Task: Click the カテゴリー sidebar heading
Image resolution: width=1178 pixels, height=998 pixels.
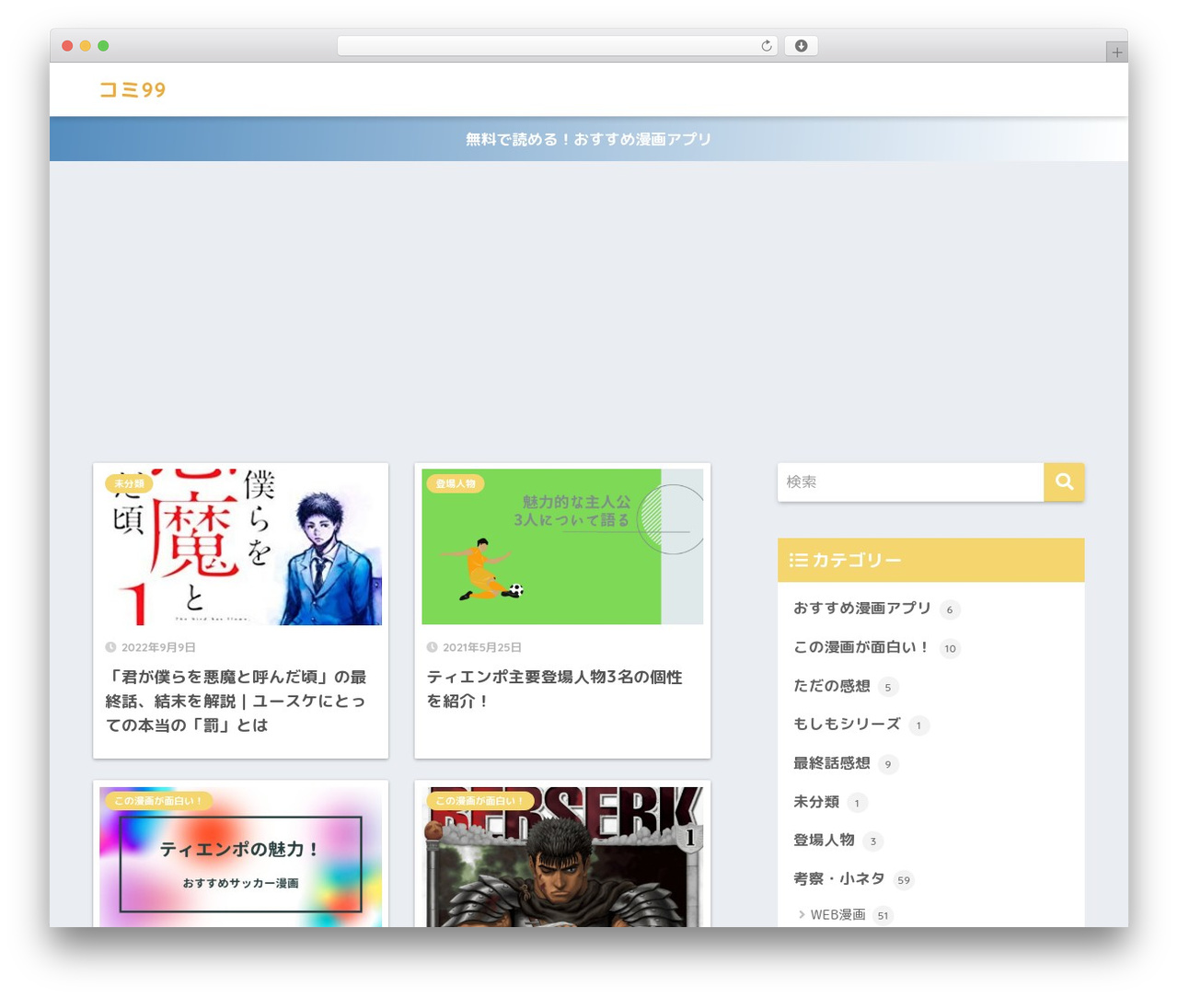Action: [931, 560]
